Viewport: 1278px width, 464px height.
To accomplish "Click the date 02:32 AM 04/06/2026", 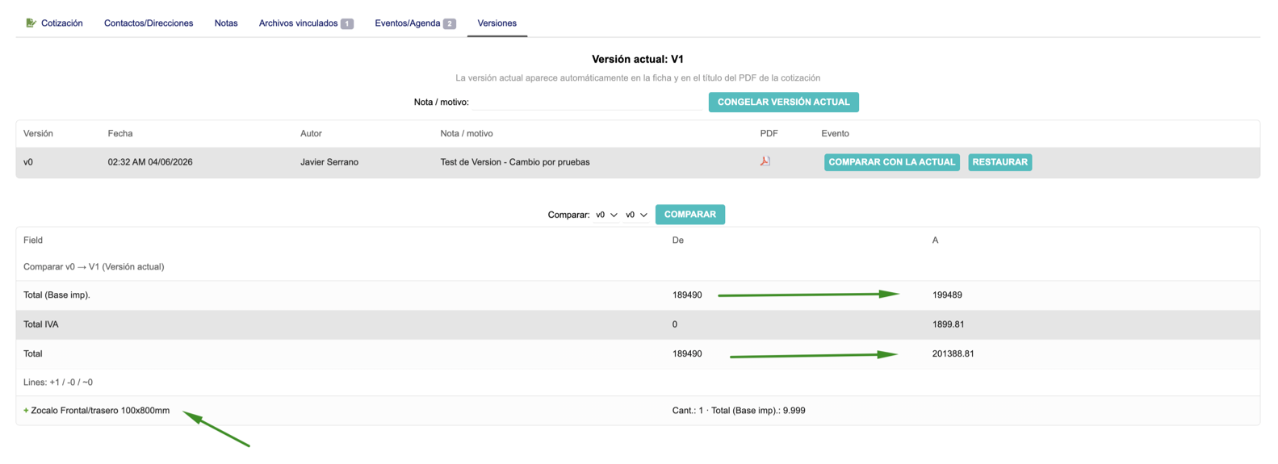I will (150, 162).
